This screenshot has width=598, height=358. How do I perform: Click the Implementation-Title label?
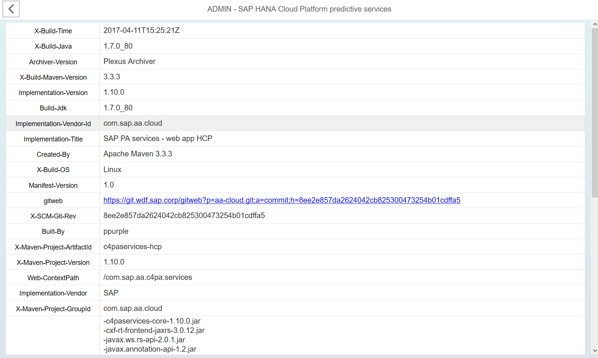(x=53, y=139)
